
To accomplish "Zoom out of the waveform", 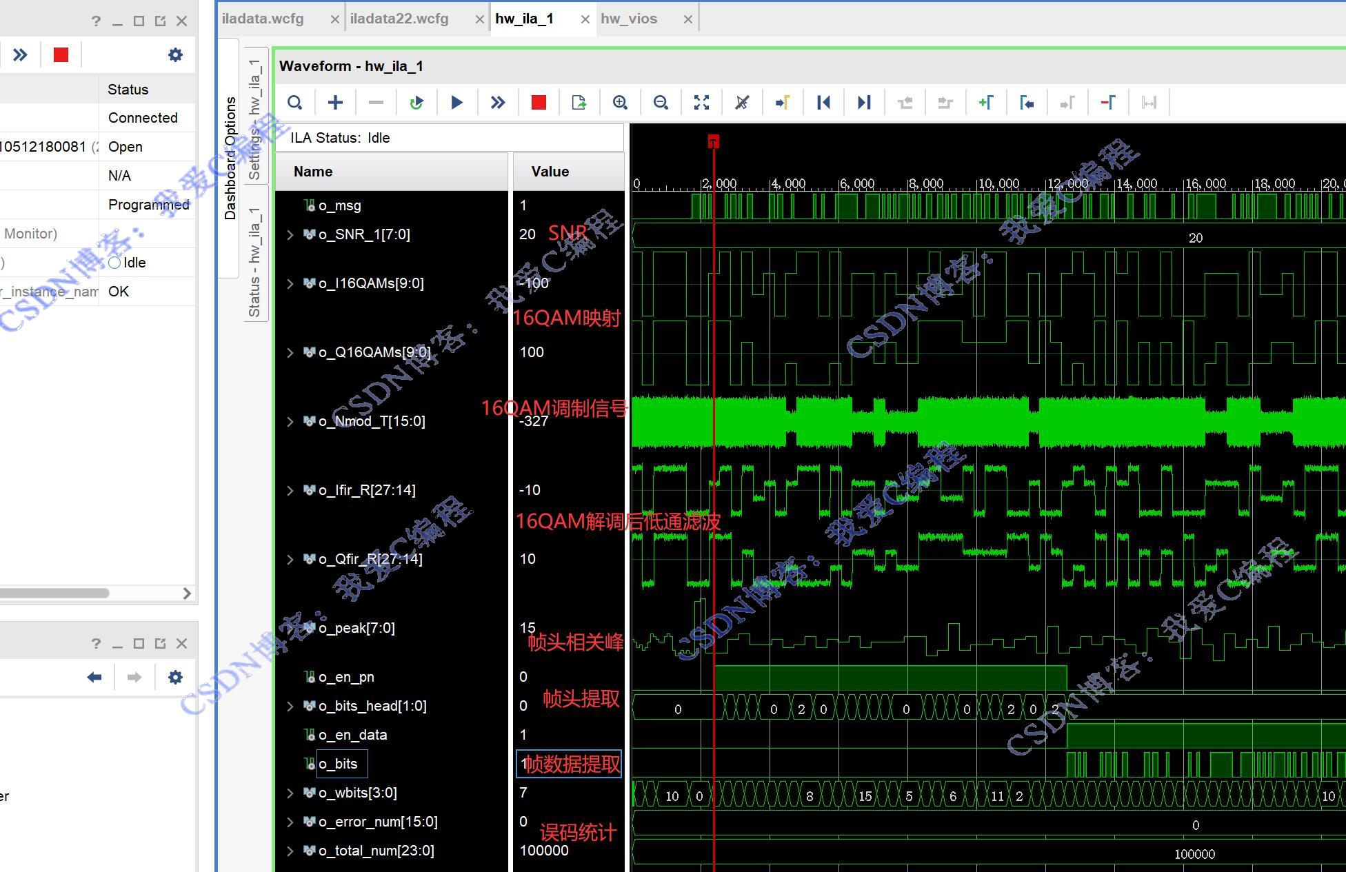I will pyautogui.click(x=661, y=103).
